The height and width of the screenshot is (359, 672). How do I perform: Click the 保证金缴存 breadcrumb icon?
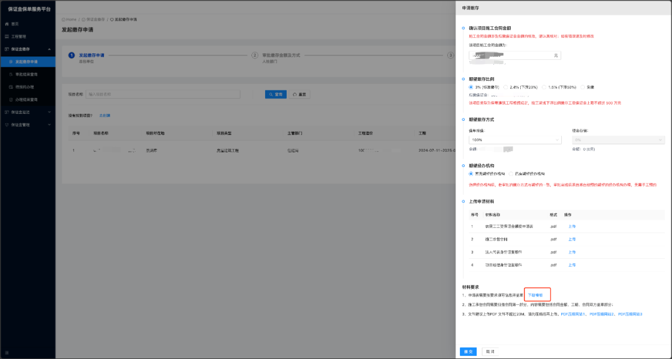pos(83,19)
